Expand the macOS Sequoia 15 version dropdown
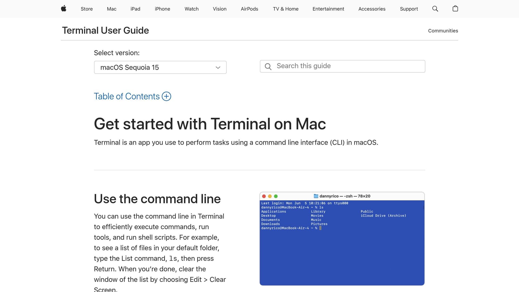This screenshot has height=292, width=519. tap(160, 67)
